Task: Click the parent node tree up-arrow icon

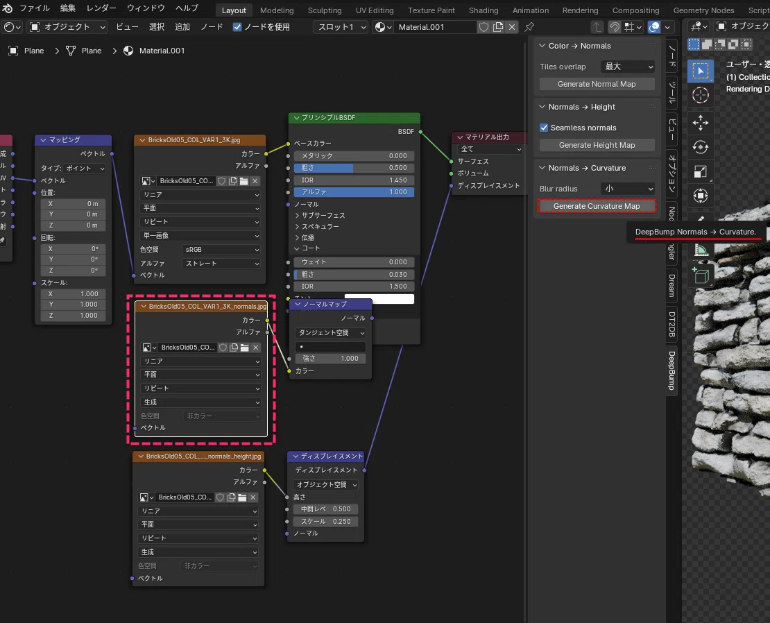Action: point(597,27)
